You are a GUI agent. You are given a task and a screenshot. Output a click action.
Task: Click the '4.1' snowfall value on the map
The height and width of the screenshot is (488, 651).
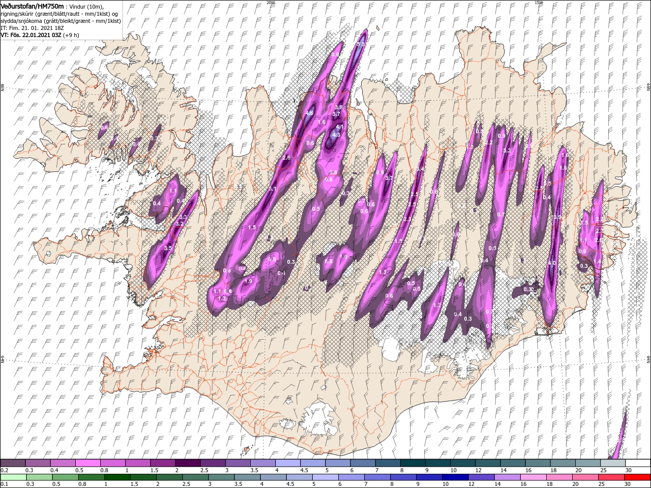[340, 127]
